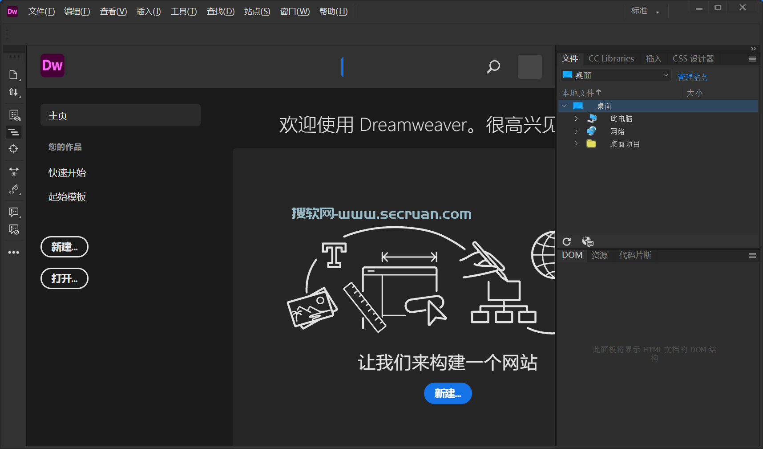Open the 桌面 site dropdown
The height and width of the screenshot is (449, 763).
(x=616, y=75)
